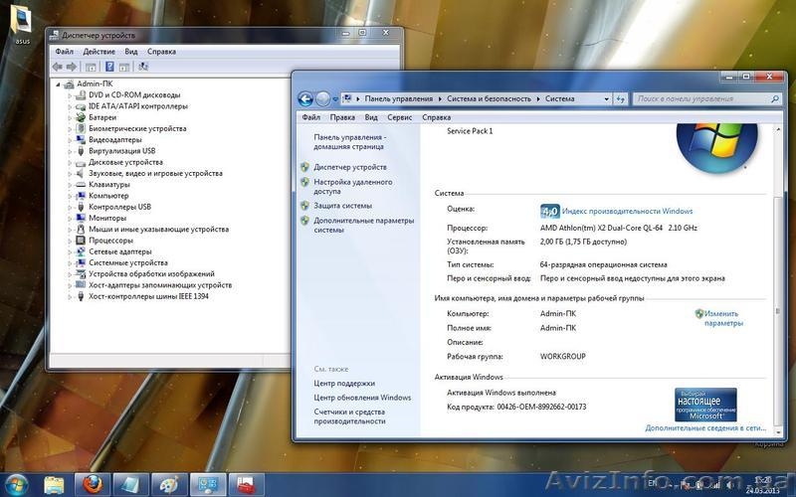796x497 pixels.
Task: Open the Файл menu in Device Manager
Action: pos(64,52)
